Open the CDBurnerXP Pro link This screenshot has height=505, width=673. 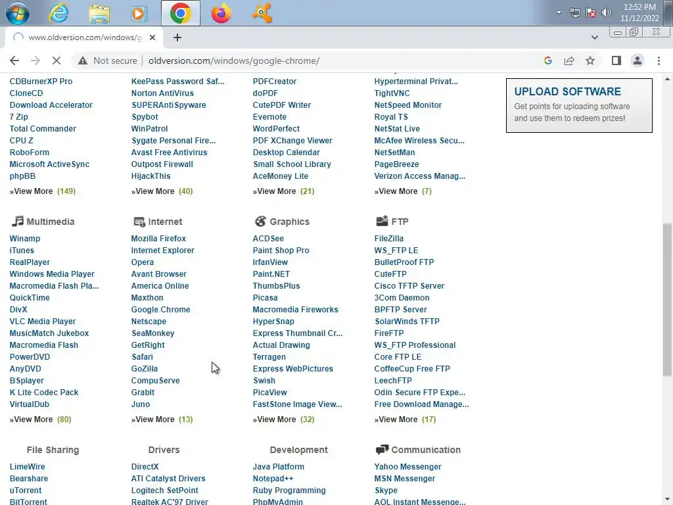coord(41,81)
